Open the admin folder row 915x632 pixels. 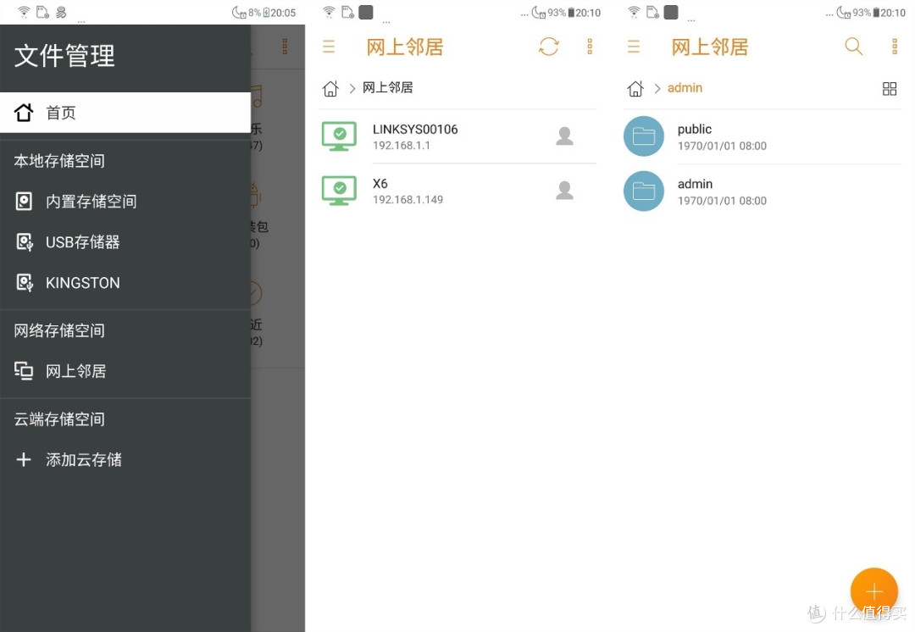pyautogui.click(x=762, y=191)
